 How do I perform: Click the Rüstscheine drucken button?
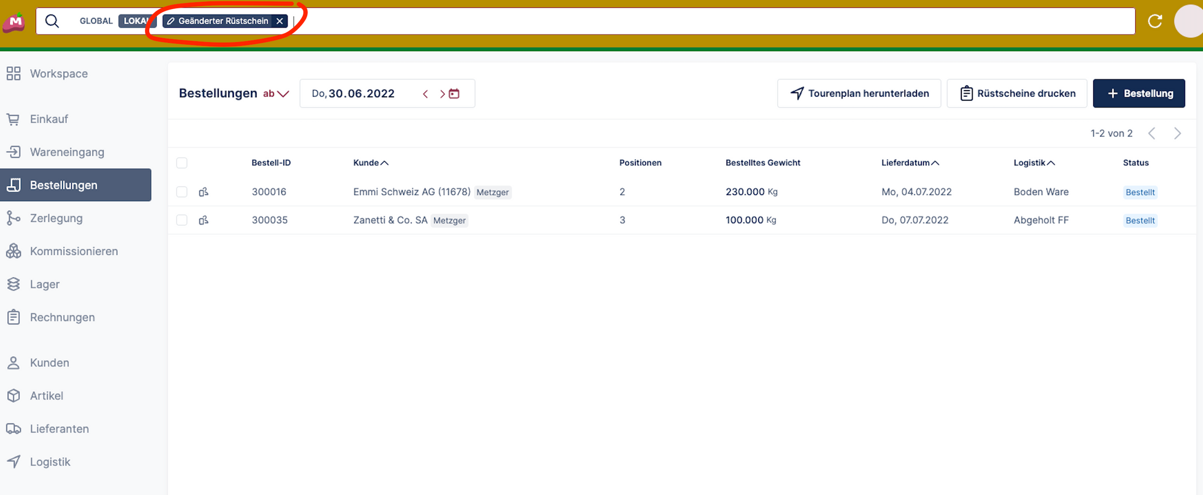(1017, 94)
